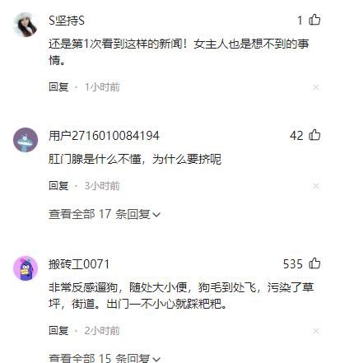
Task: Reply to 搬砖工0071's comment
Action: tap(58, 331)
